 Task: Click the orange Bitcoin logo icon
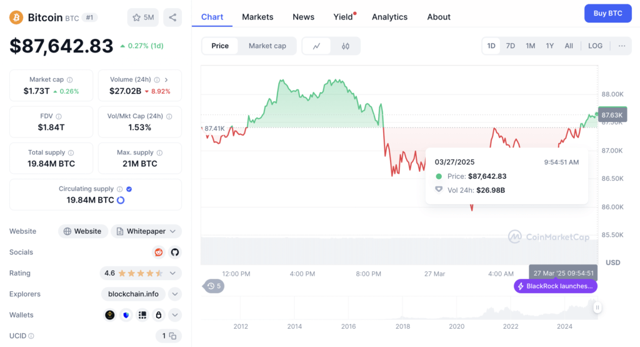click(x=16, y=18)
